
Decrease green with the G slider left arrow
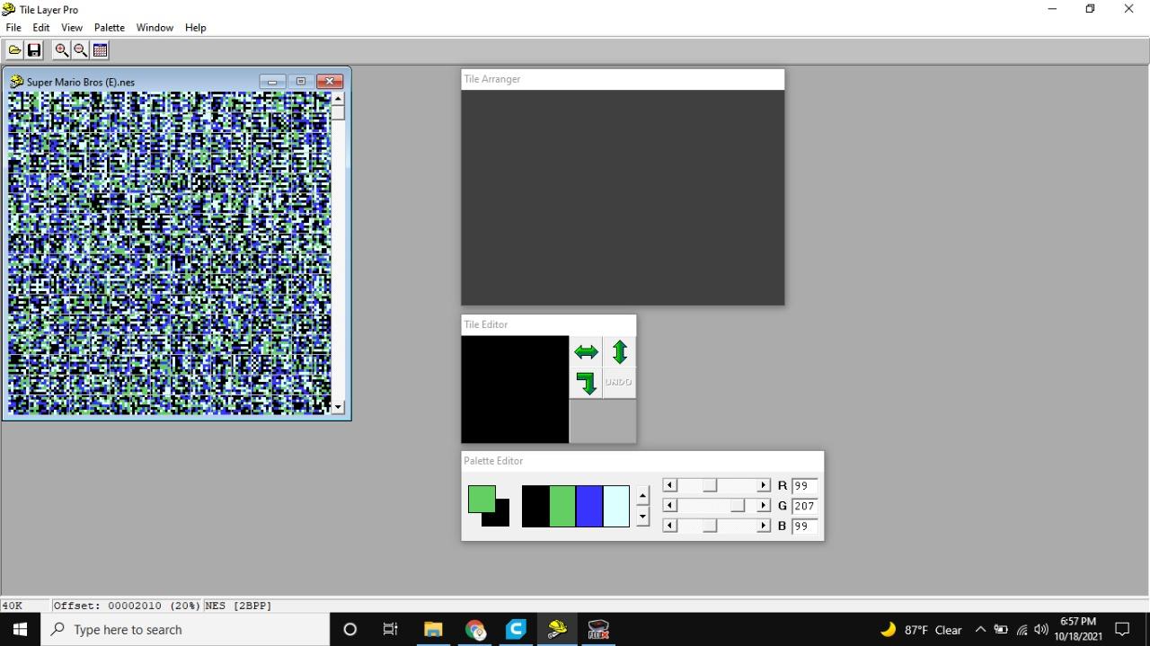click(x=669, y=506)
